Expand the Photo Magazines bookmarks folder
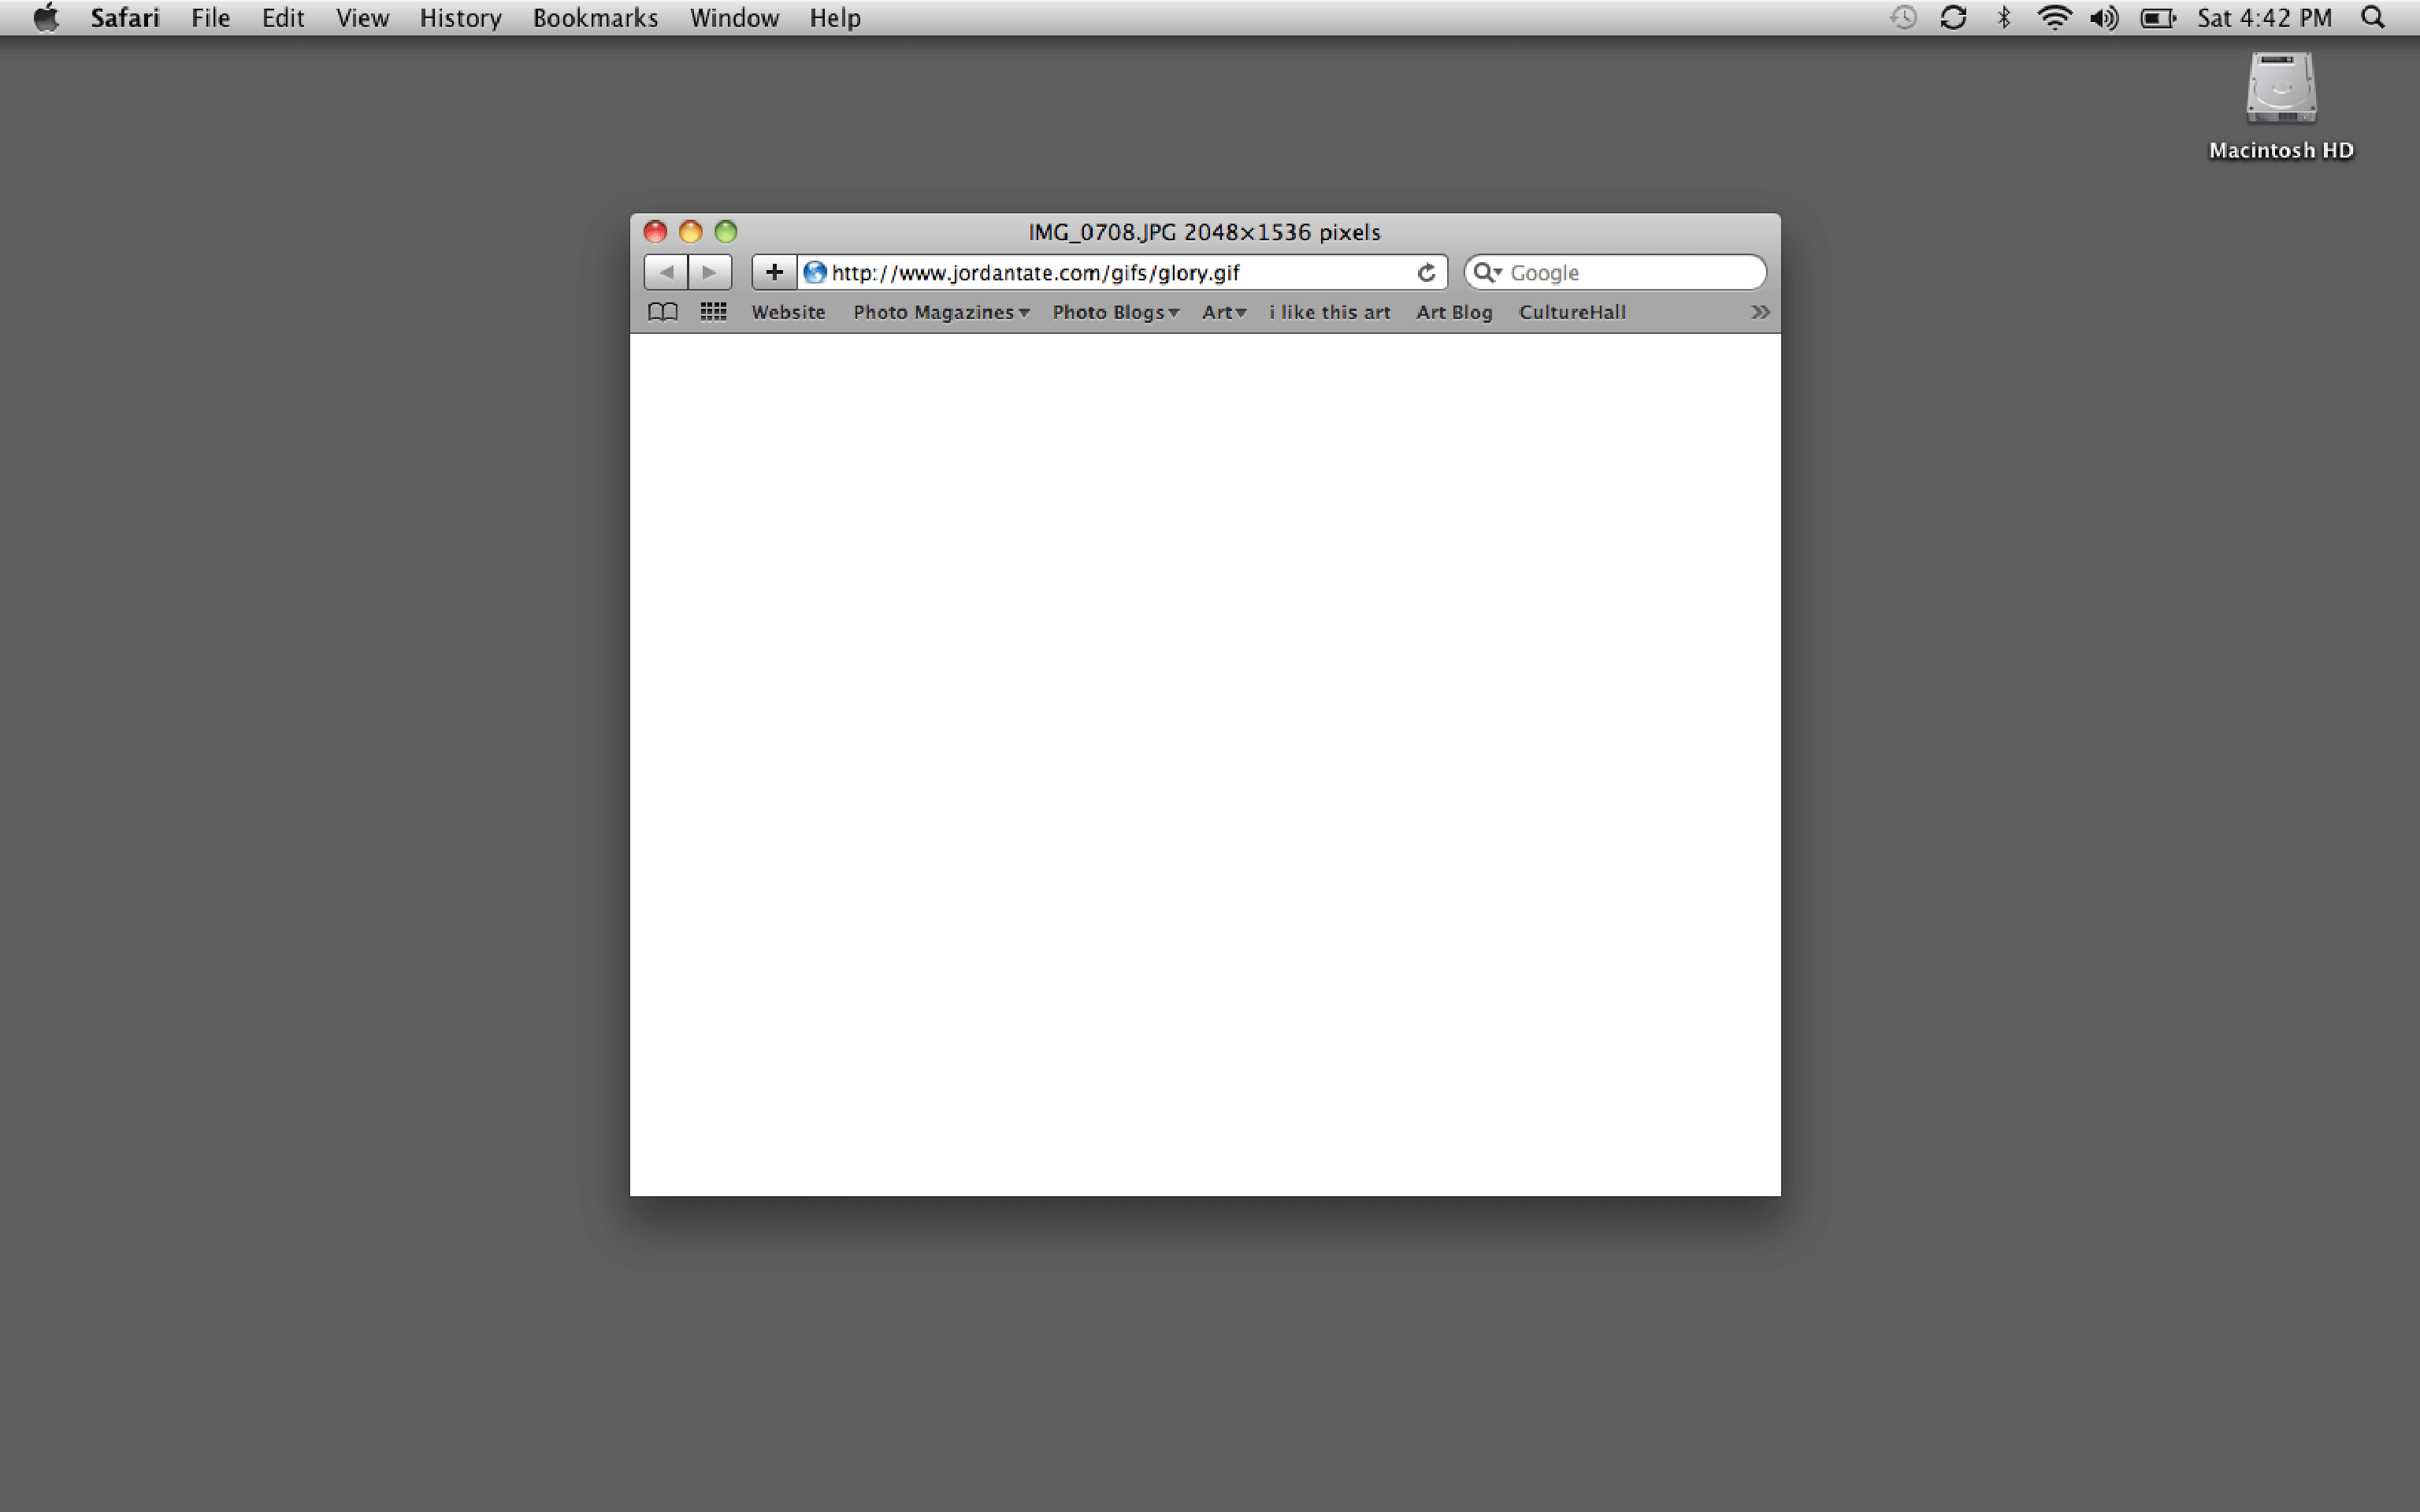Screen dimensions: 2420x1512 940,312
